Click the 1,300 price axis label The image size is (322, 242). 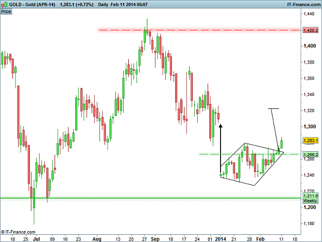tap(310, 126)
